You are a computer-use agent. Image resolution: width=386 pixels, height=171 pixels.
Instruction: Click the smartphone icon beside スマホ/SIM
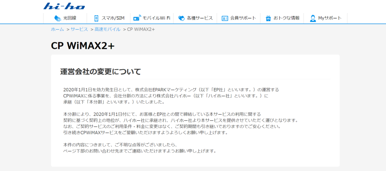click(96, 18)
